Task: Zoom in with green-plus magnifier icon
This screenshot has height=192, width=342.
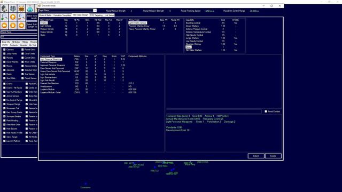Action: click(4, 17)
